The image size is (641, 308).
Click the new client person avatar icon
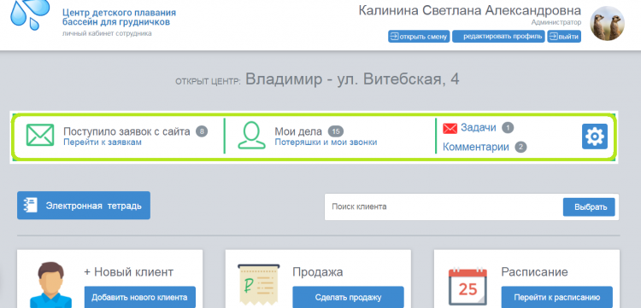[50, 285]
